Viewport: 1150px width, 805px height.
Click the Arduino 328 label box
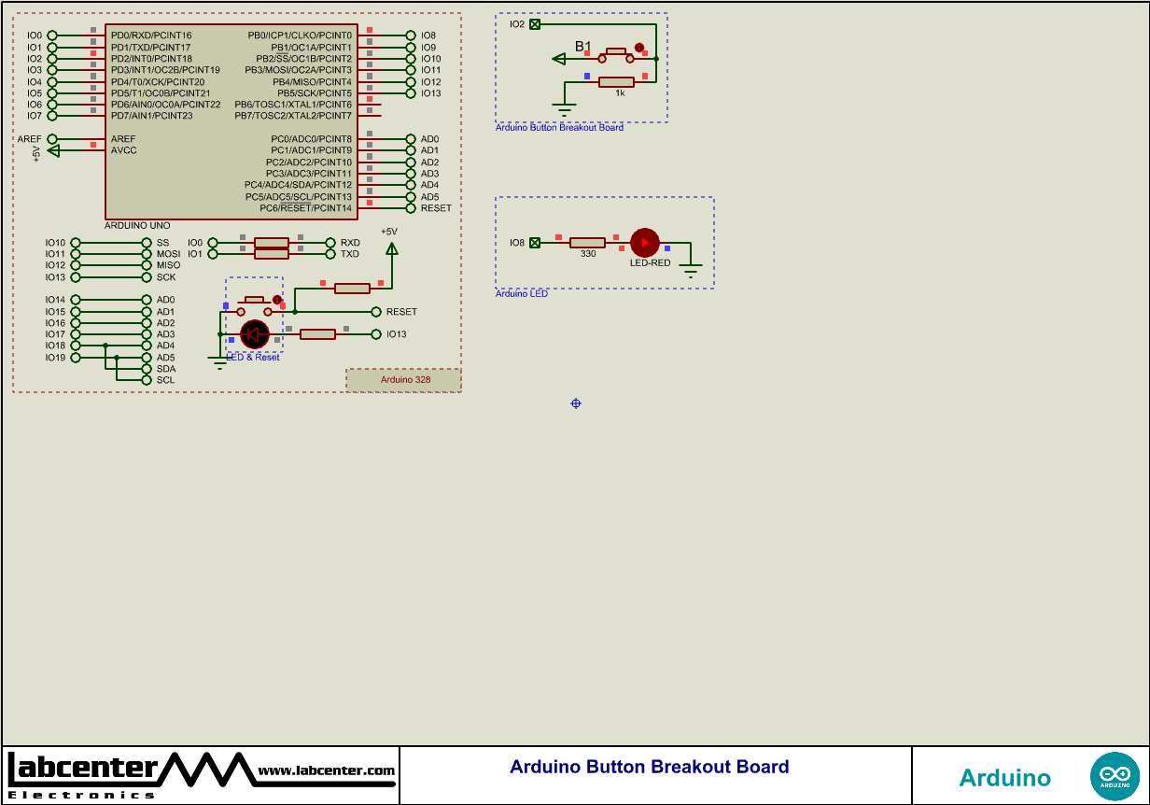[403, 380]
